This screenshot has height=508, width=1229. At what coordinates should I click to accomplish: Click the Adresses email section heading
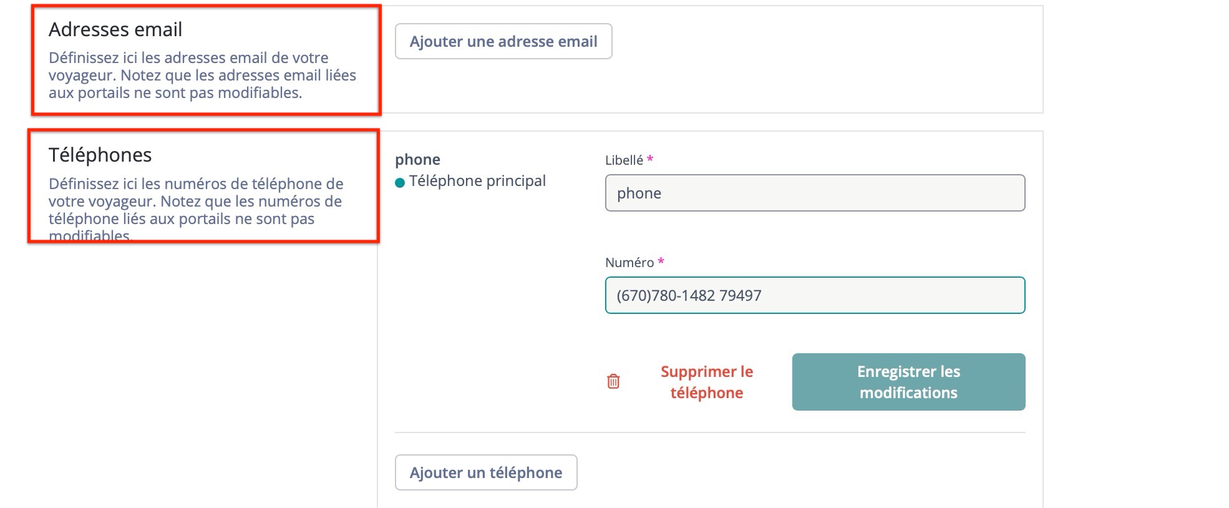tap(115, 29)
